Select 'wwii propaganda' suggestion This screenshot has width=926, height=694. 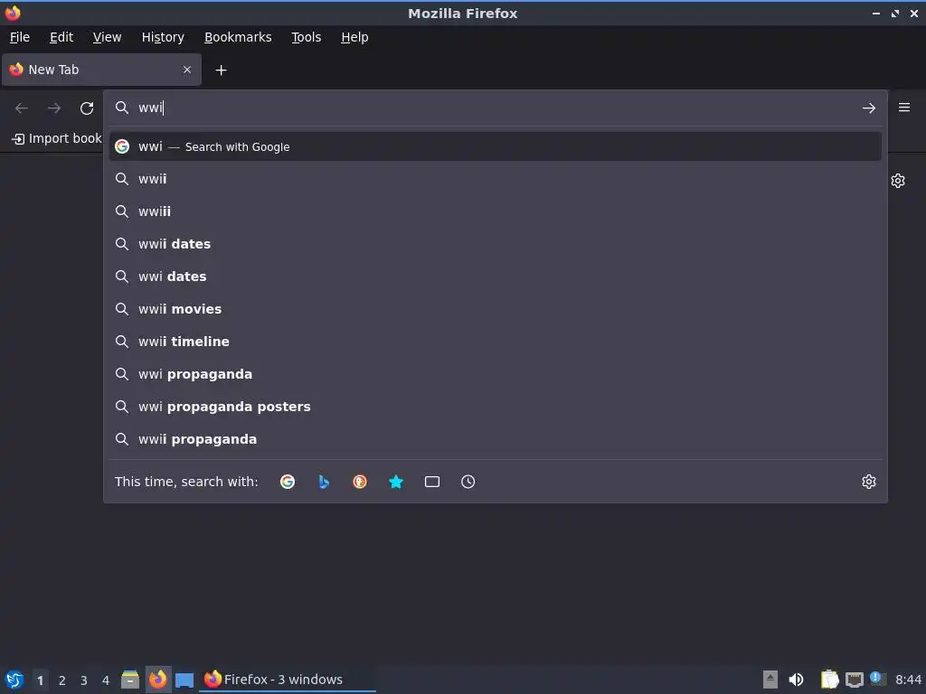point(495,439)
